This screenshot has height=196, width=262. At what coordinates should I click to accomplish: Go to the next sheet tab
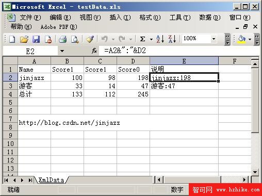tap(22, 180)
